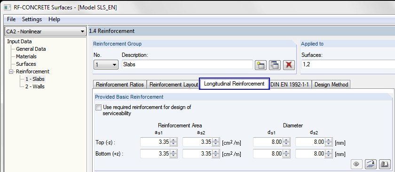Open the Settings menu
The image size is (395, 172).
pos(32,19)
